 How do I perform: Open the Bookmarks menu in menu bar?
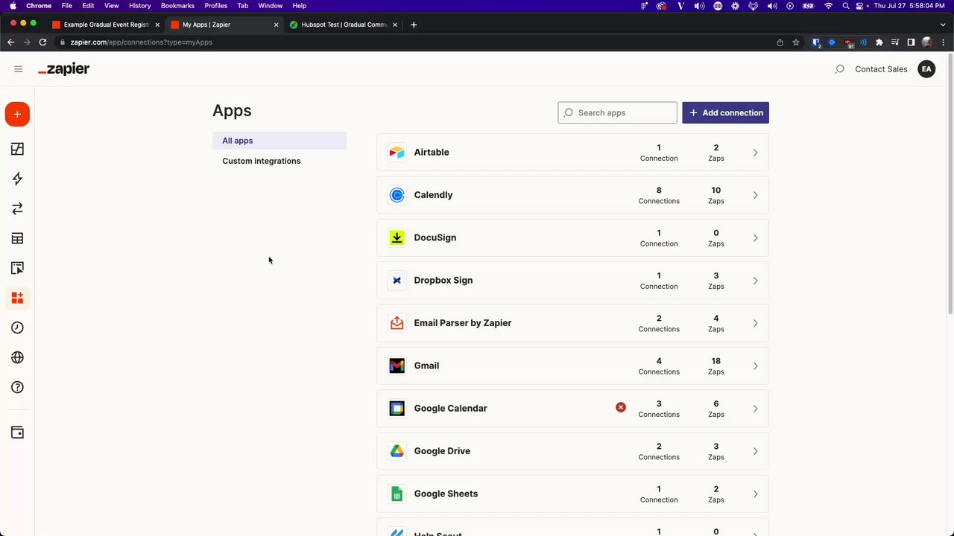(177, 5)
